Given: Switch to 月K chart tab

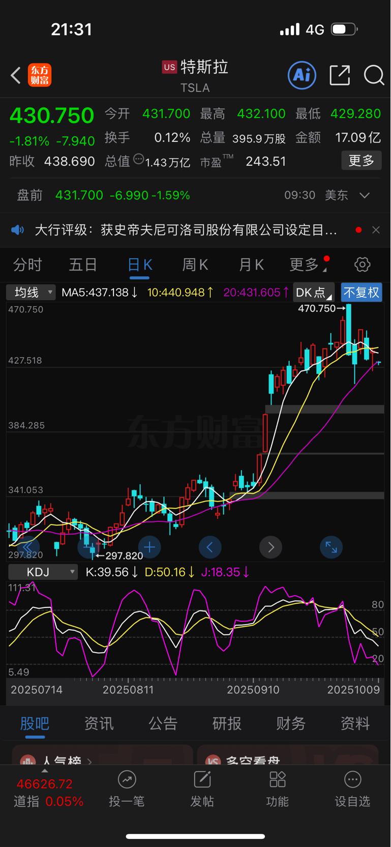Looking at the screenshot, I should coord(251,265).
